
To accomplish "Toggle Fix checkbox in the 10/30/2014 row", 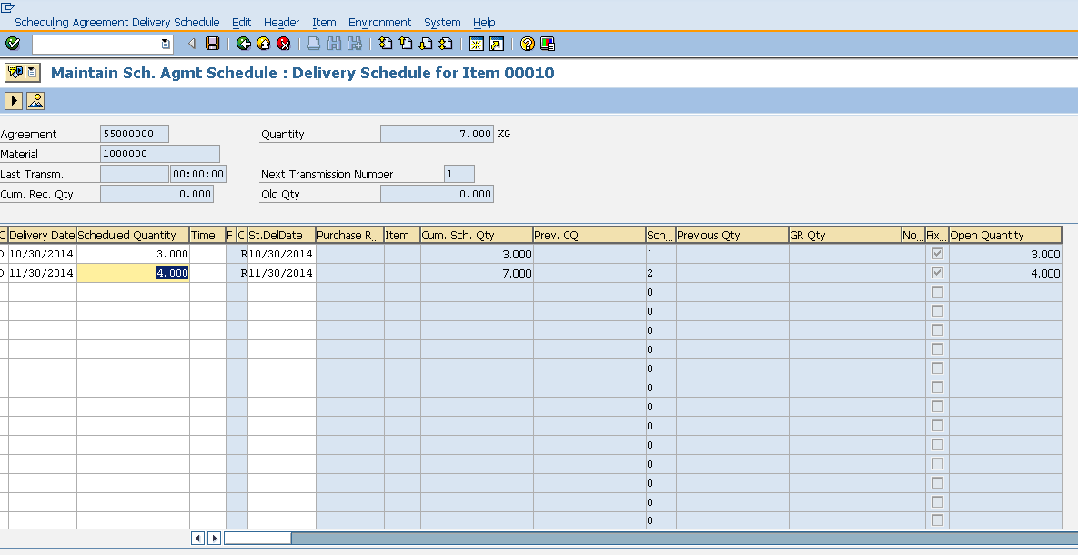I will coord(937,254).
